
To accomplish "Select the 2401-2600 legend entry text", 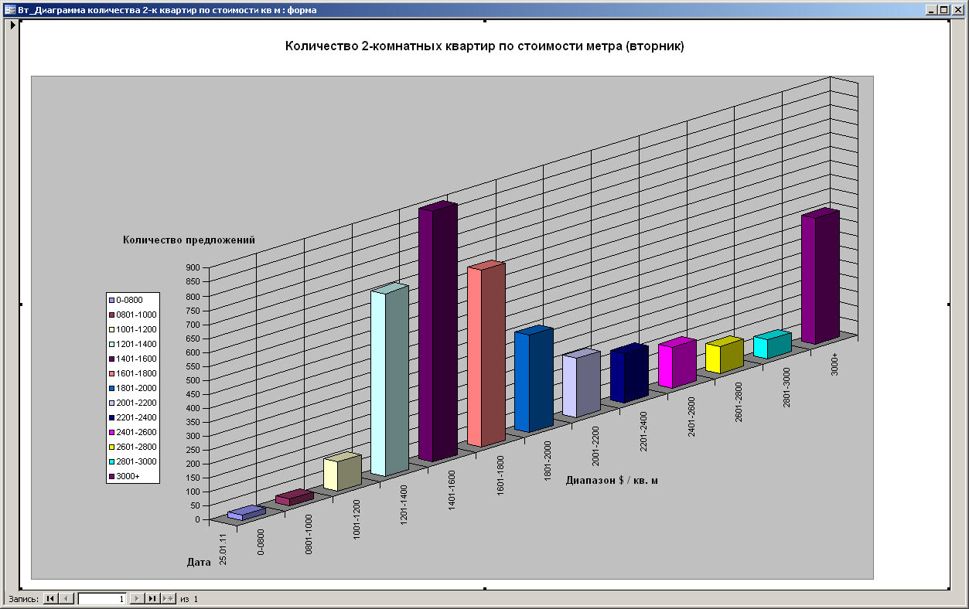I will pos(137,432).
